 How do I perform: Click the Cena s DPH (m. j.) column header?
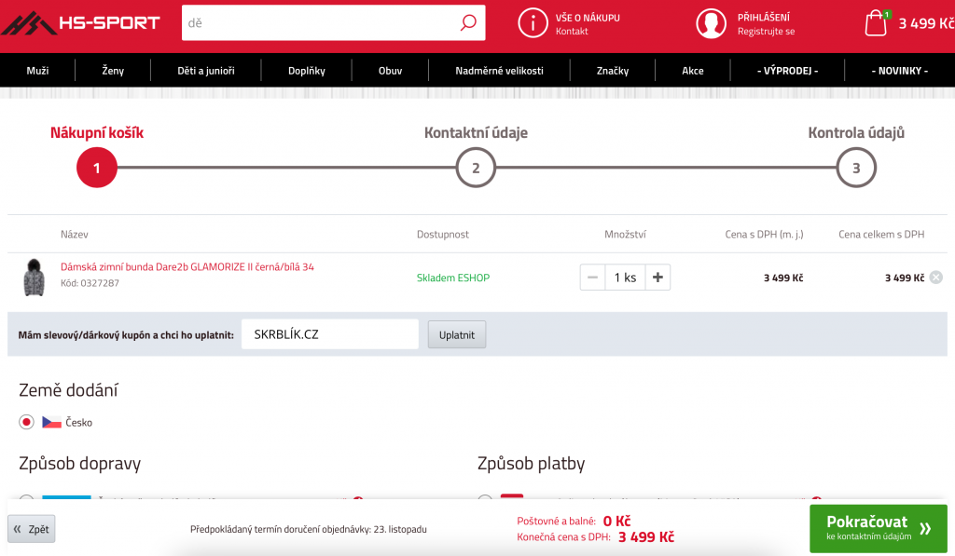coord(764,234)
